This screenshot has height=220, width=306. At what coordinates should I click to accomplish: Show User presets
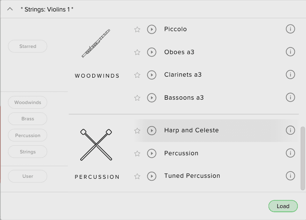point(28,176)
